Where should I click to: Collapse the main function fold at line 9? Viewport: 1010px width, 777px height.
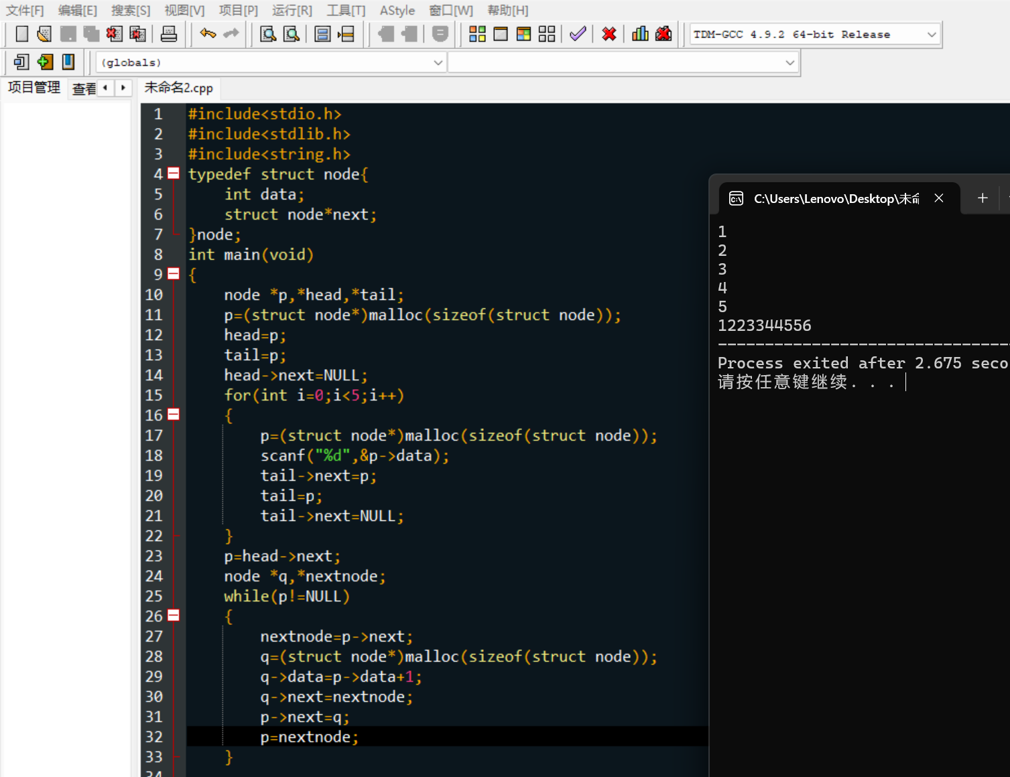click(174, 274)
